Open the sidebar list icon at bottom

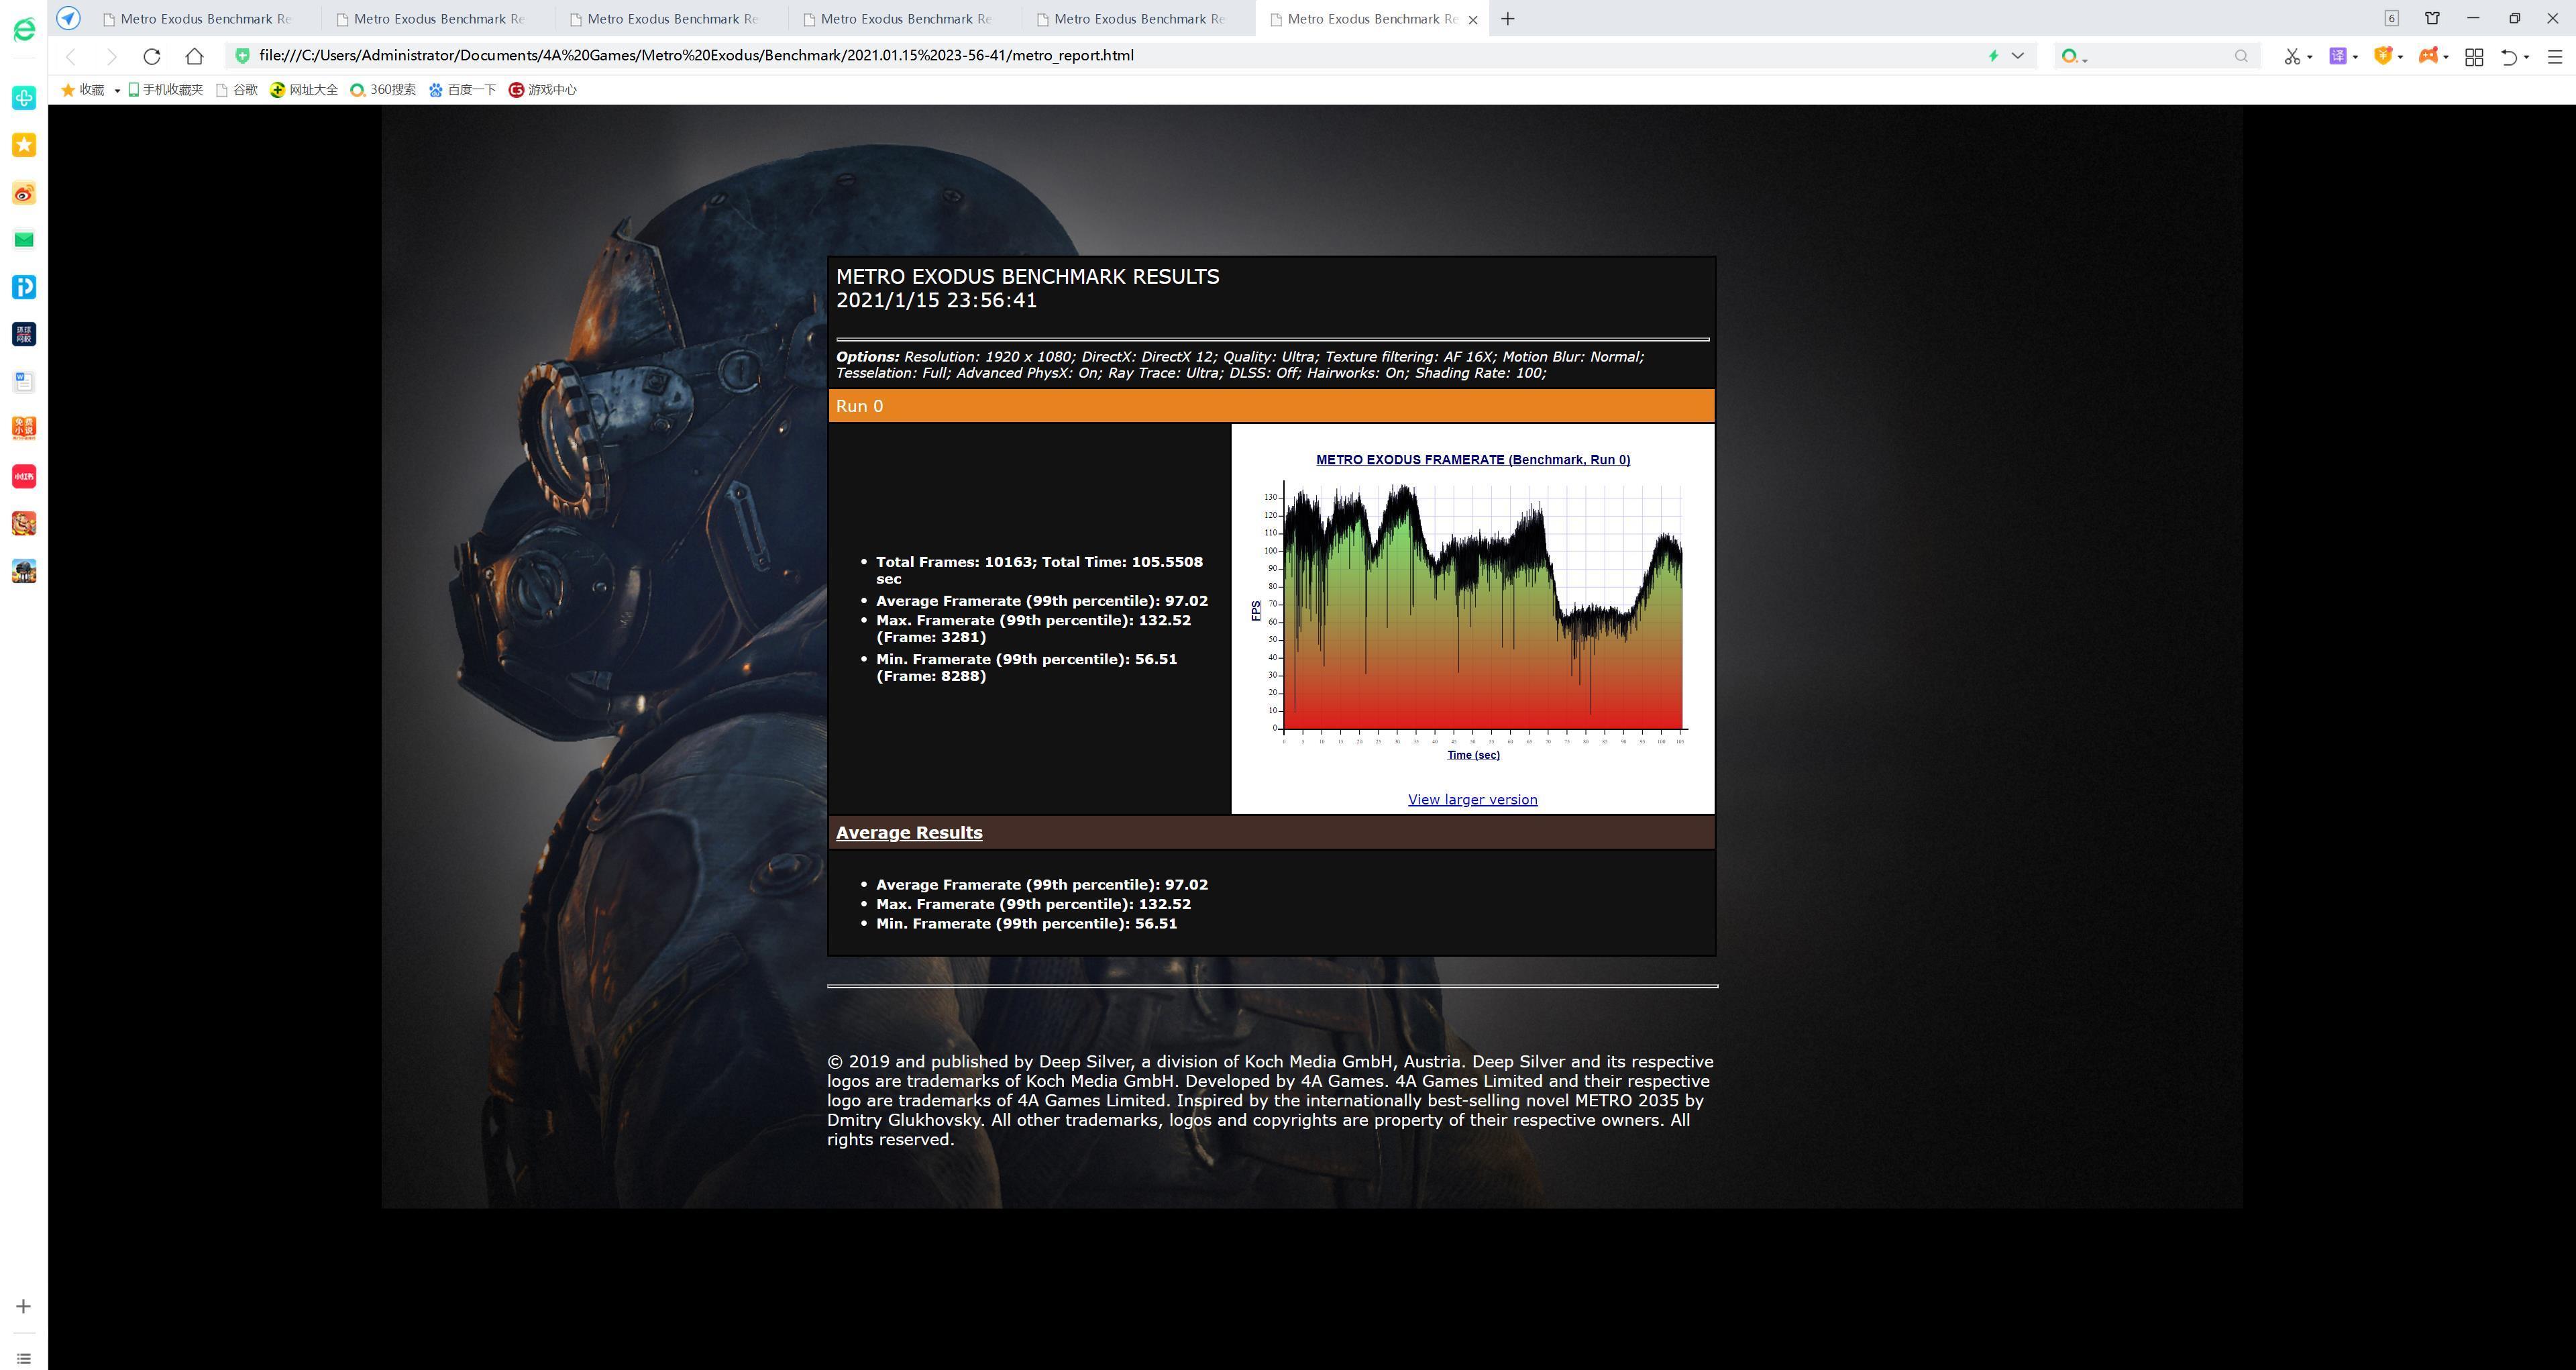(24, 1358)
